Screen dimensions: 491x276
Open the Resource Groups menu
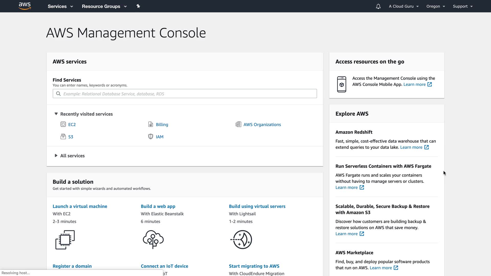pyautogui.click(x=104, y=6)
